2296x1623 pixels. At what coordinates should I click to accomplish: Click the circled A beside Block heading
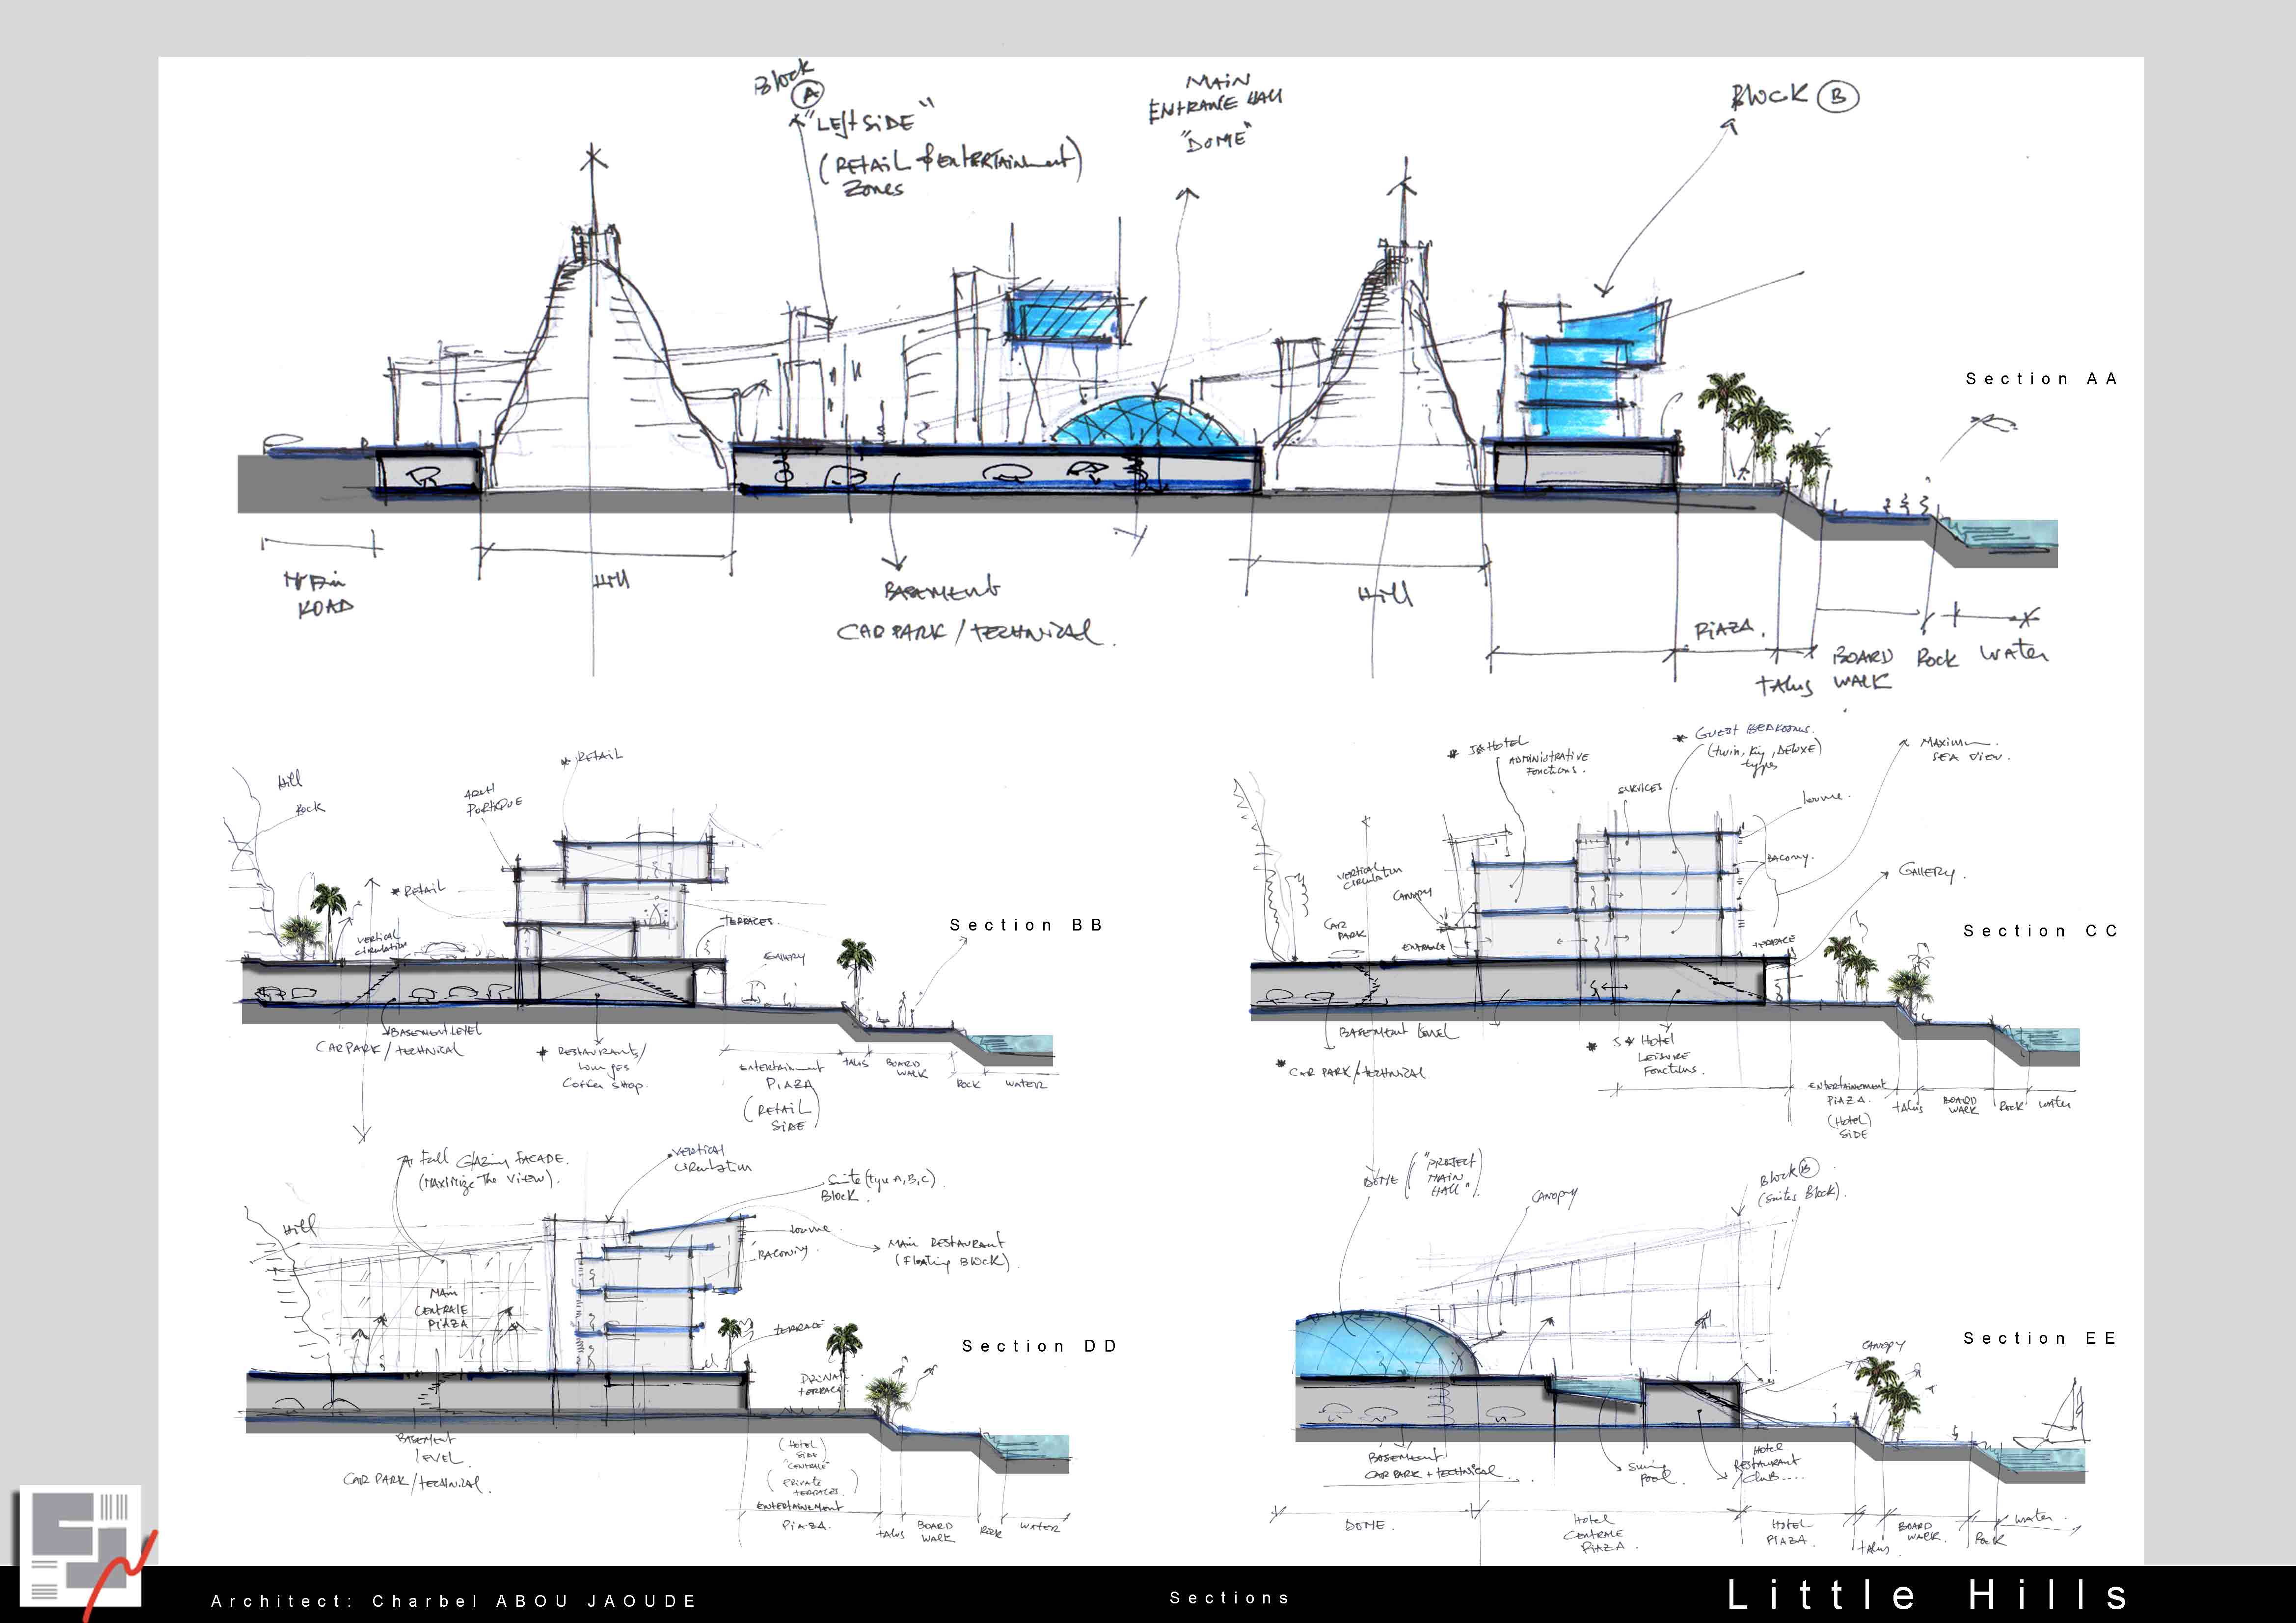(x=807, y=96)
